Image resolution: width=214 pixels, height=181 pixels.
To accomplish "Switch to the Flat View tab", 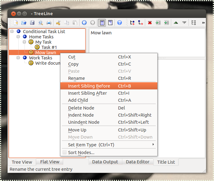I will 50,162.
